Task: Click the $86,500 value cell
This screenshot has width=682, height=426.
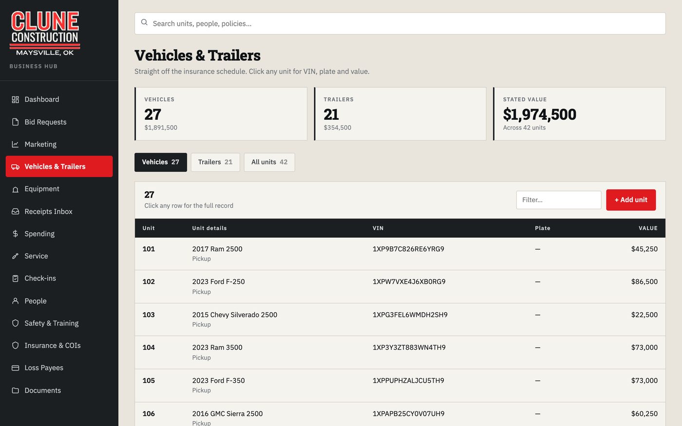Action: tap(644, 281)
